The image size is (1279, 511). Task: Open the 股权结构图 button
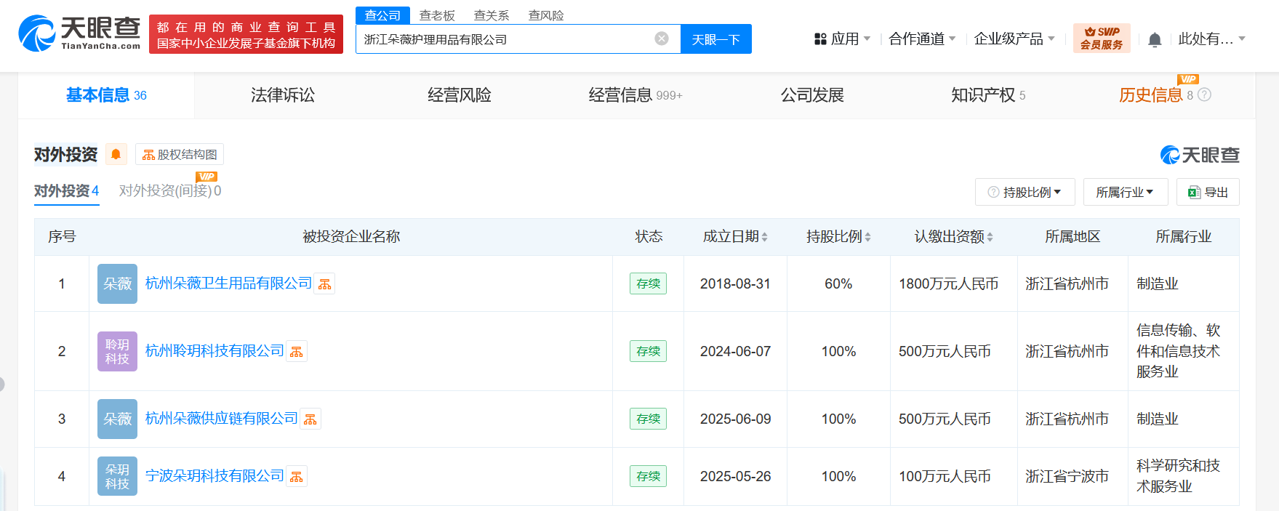180,154
